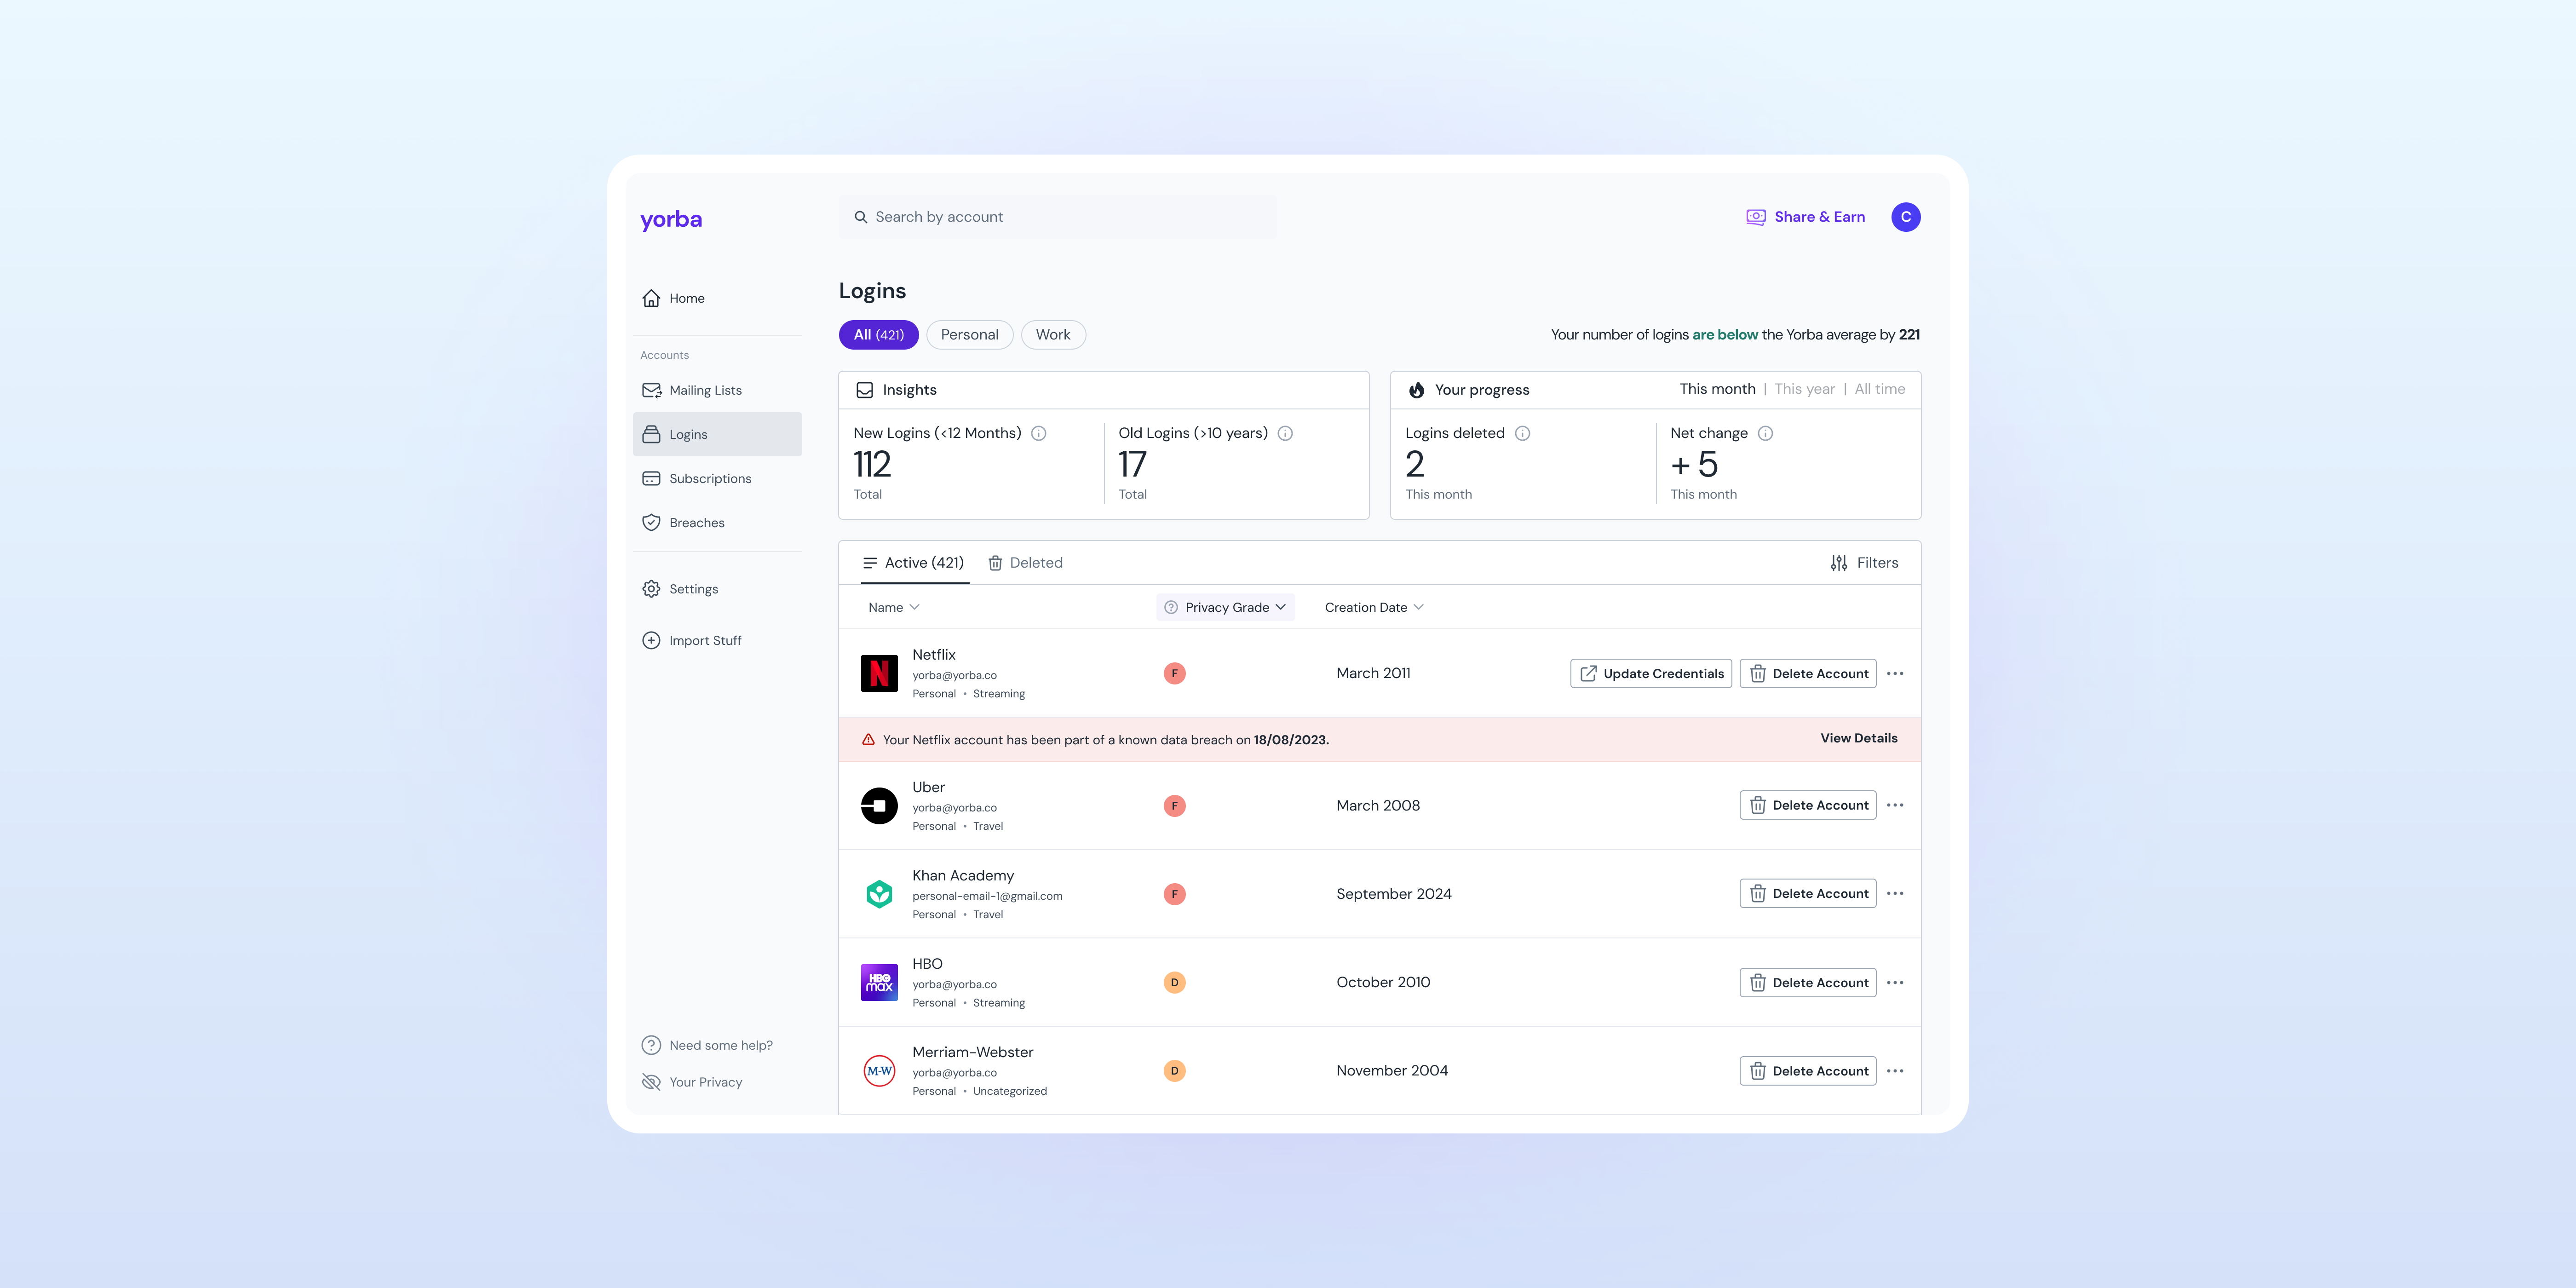Viewport: 2576px width, 1288px height.
Task: Open more options for Netflix row
Action: [1895, 673]
